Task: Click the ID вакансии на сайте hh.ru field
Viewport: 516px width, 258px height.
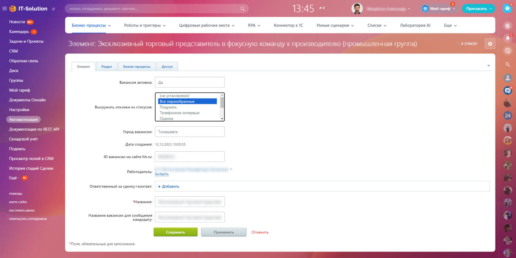Action: pyautogui.click(x=190, y=156)
